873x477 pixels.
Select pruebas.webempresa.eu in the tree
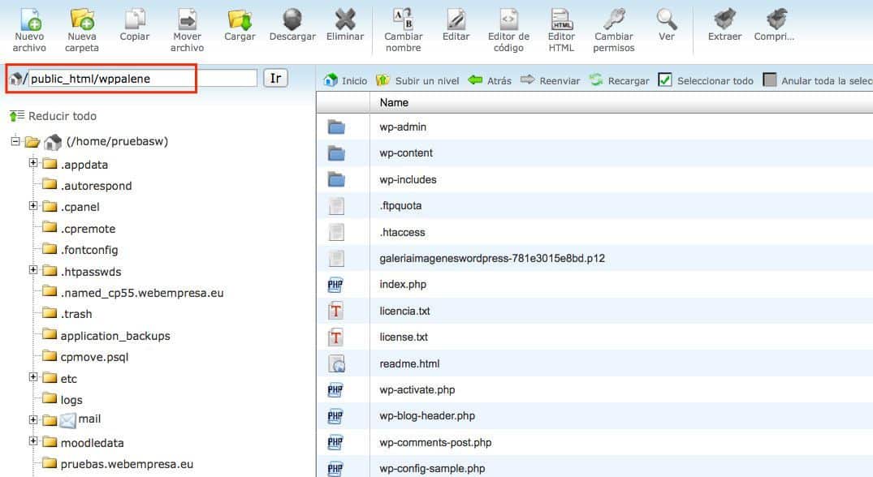118,464
